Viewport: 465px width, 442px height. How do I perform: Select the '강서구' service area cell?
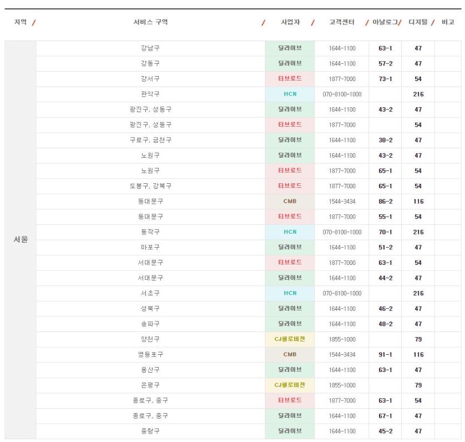(150, 79)
